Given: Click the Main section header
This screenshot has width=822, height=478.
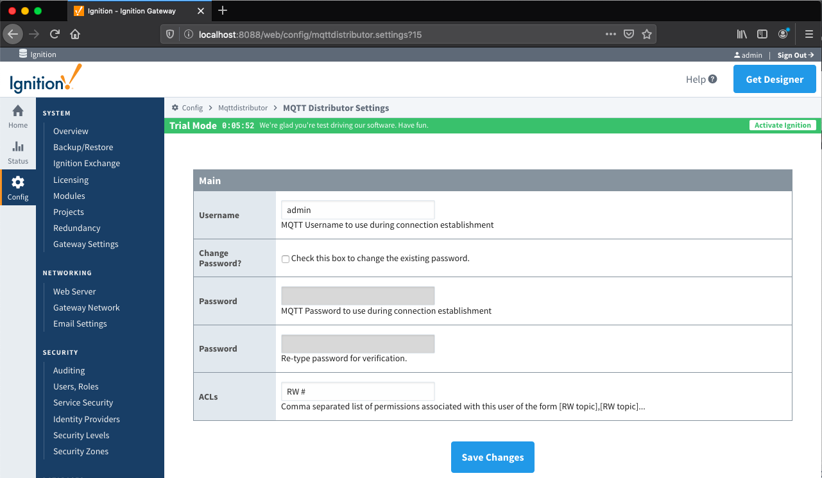Looking at the screenshot, I should [x=493, y=181].
